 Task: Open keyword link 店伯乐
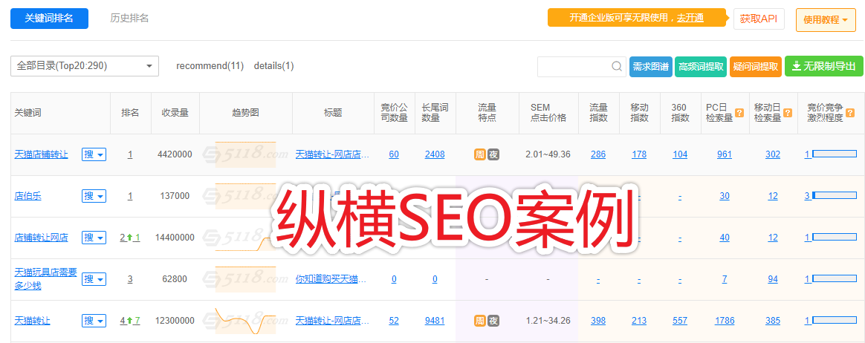point(26,196)
